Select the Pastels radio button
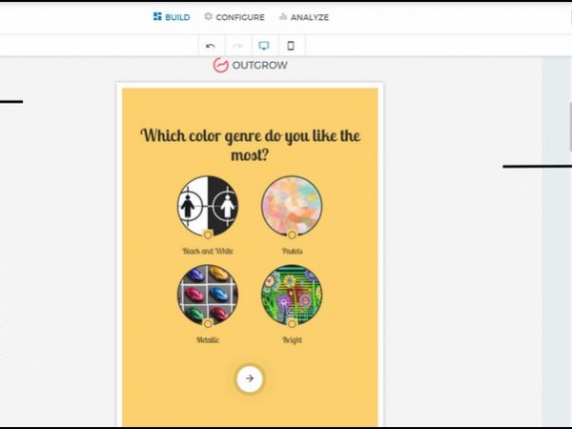 click(x=292, y=235)
